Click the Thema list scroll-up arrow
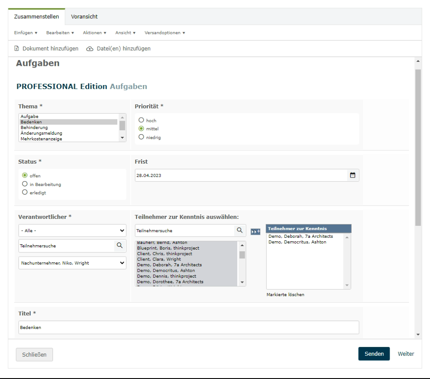This screenshot has height=379, width=430. pyautogui.click(x=122, y=118)
